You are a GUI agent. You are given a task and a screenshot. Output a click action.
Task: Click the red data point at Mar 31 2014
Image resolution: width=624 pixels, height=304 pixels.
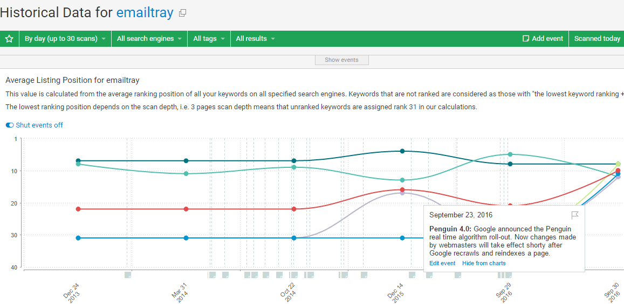click(186, 209)
